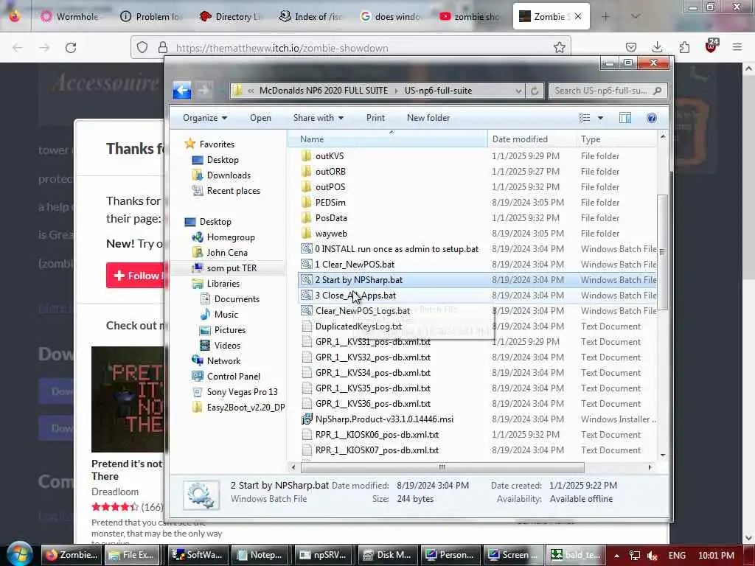Open view options dropdown arrow beside view icon
The width and height of the screenshot is (755, 566).
coord(600,118)
